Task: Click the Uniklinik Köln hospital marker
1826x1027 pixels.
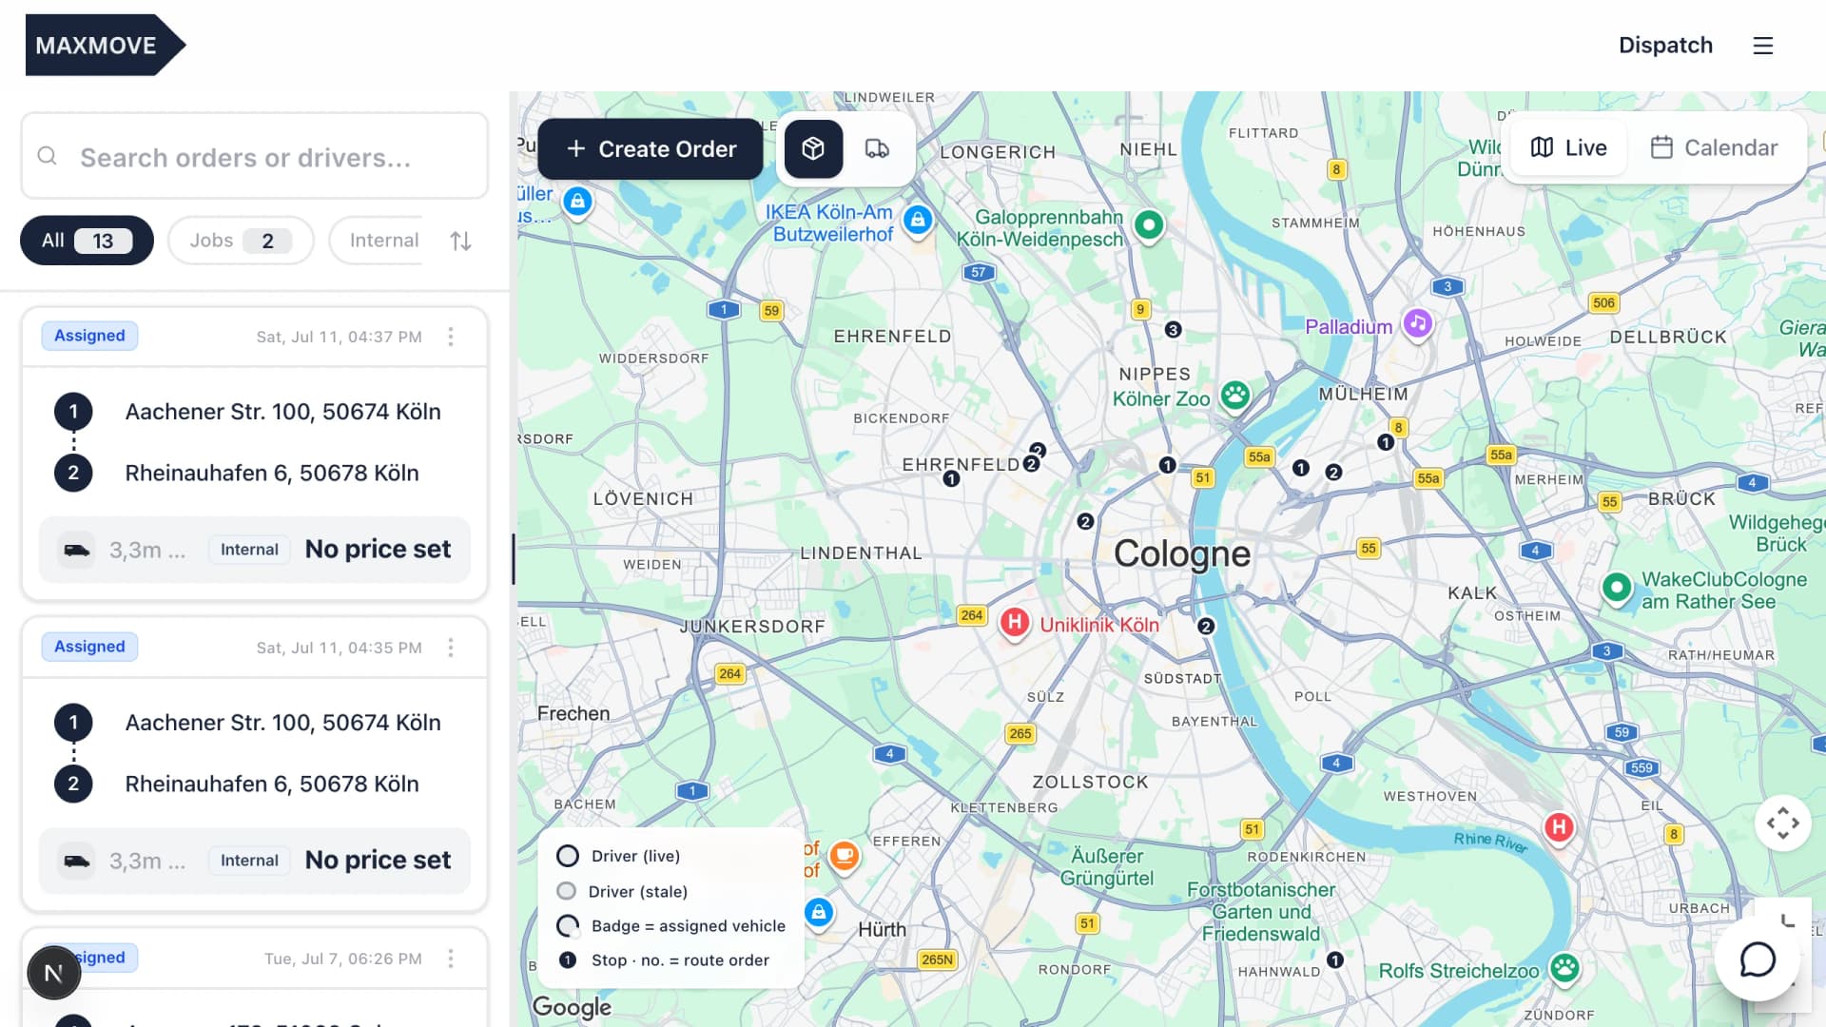Action: (x=1015, y=624)
